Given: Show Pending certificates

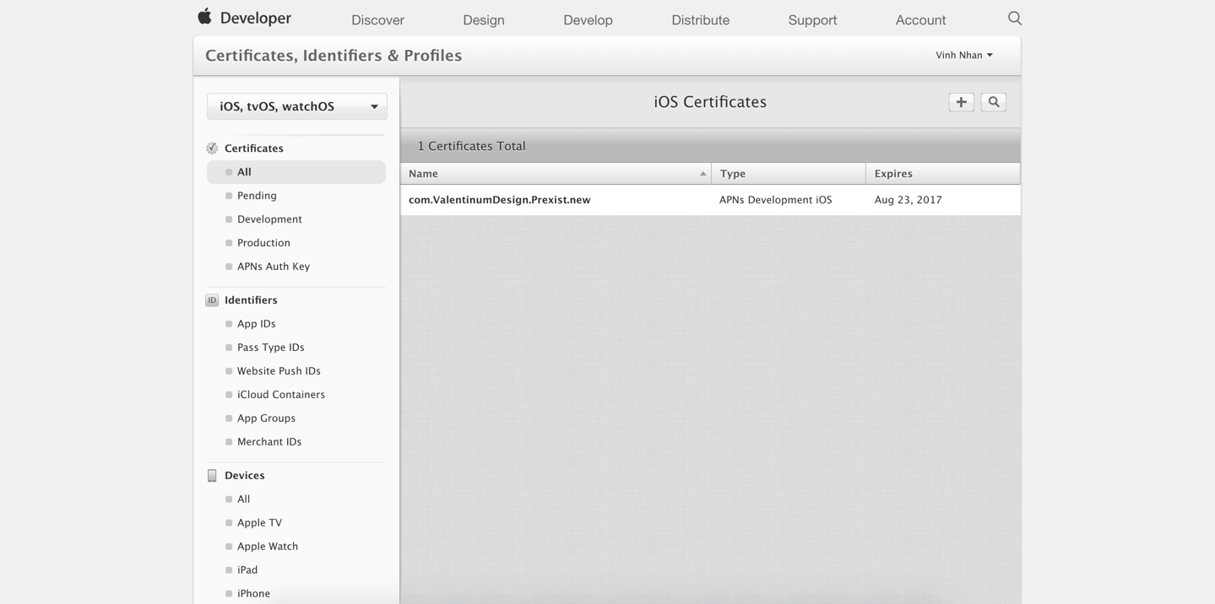Looking at the screenshot, I should tap(257, 196).
